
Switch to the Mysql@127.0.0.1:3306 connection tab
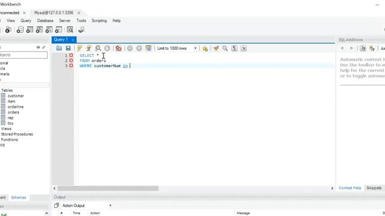point(54,13)
